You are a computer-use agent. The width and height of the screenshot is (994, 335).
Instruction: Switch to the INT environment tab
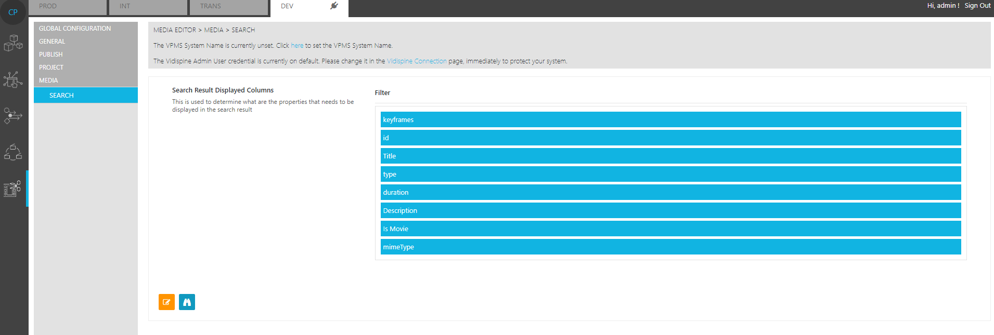[148, 6]
